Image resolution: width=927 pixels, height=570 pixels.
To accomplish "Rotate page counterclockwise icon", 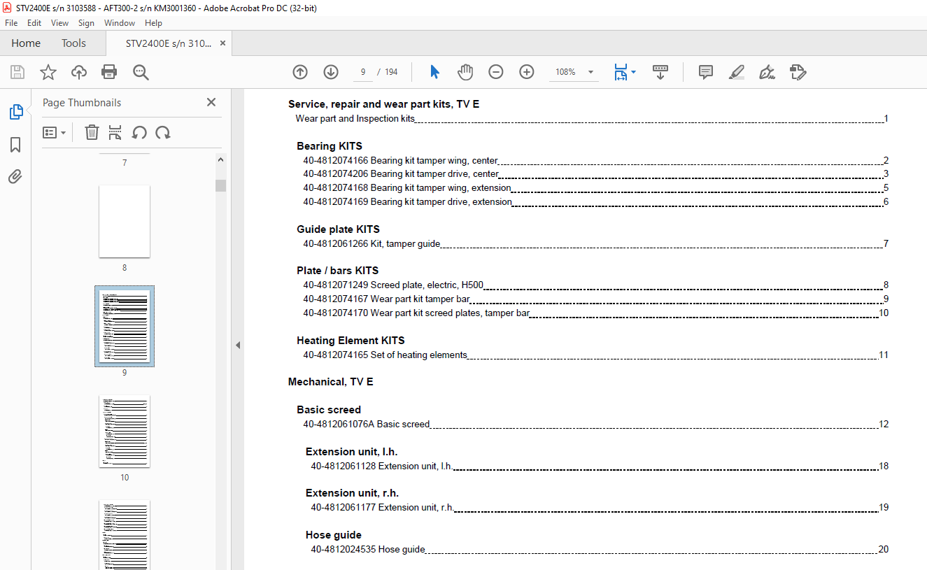I will [x=139, y=132].
